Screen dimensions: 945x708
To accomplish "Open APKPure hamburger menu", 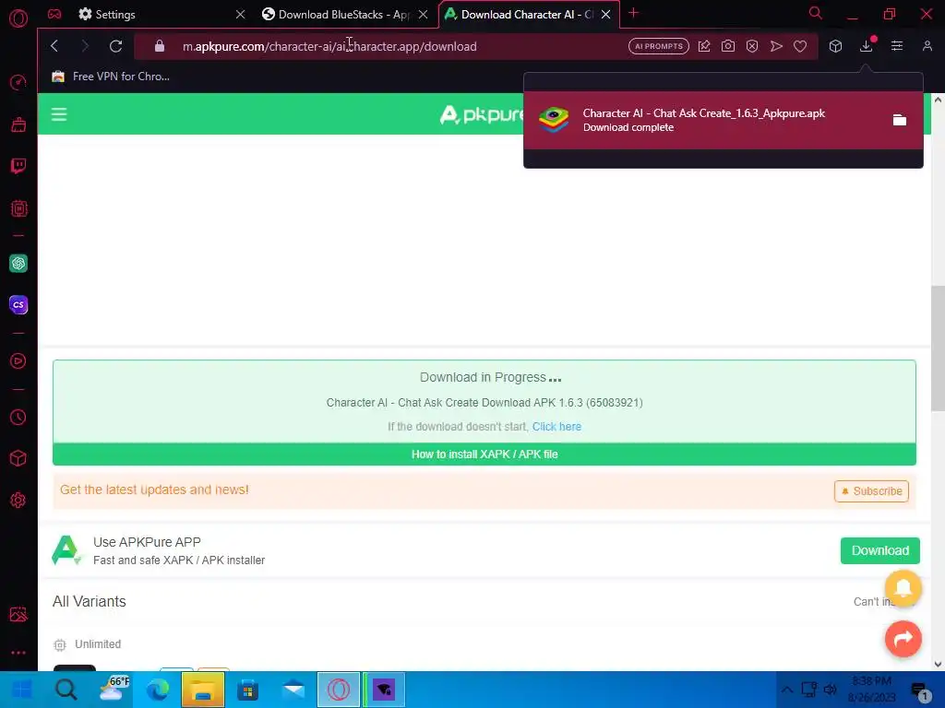I will click(59, 114).
